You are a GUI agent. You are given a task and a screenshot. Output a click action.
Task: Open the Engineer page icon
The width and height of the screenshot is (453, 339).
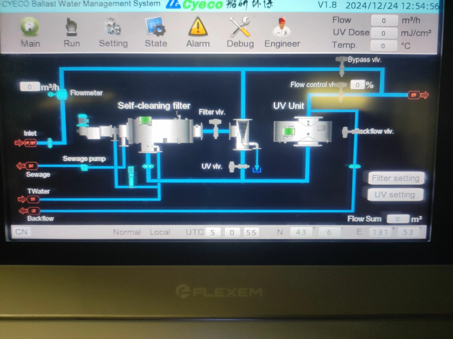click(282, 28)
